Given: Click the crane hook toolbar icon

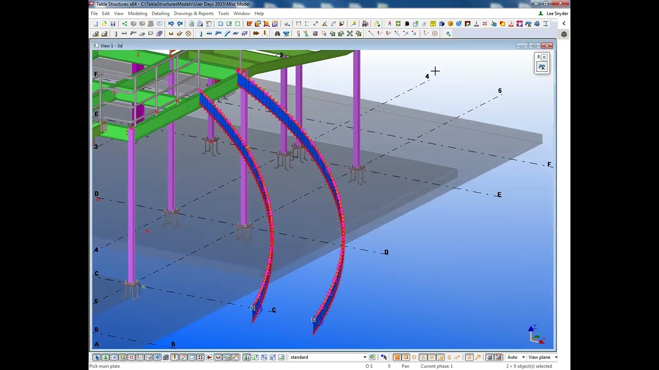Looking at the screenshot, I should point(477,24).
